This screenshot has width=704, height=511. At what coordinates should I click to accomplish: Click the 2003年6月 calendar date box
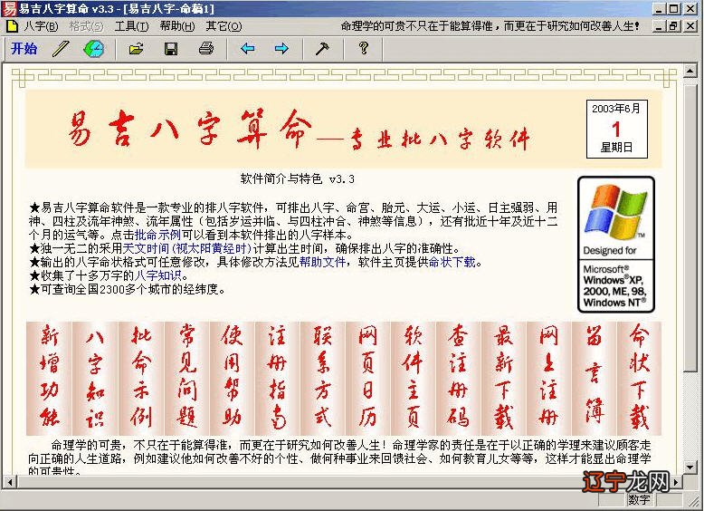(x=617, y=129)
